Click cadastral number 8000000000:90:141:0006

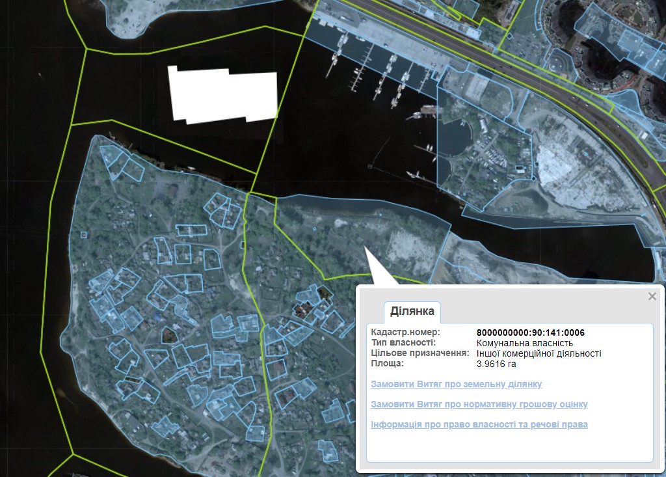point(530,333)
